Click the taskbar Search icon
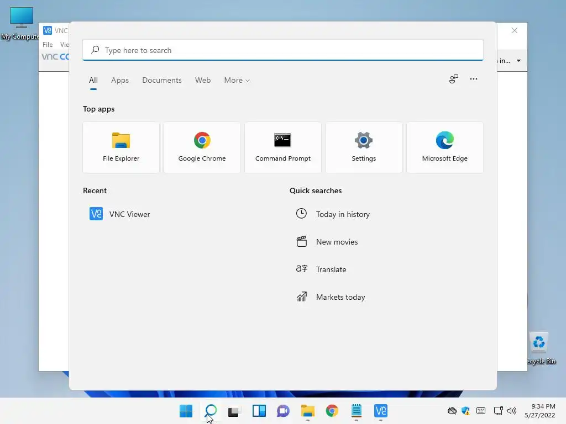This screenshot has height=424, width=566. (211, 411)
